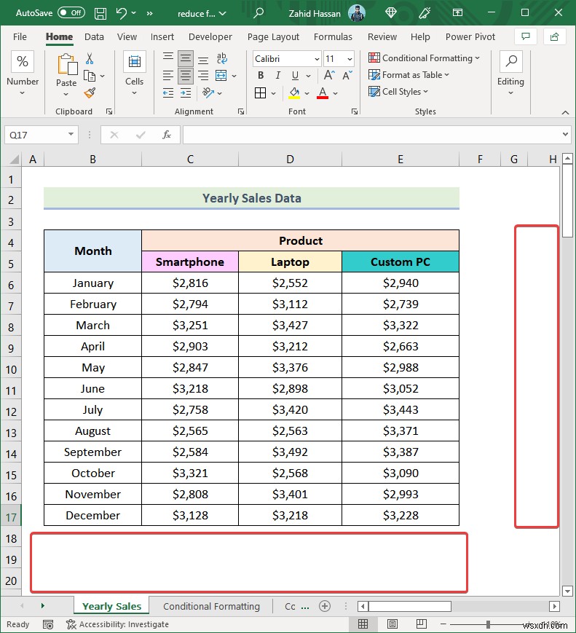Open the Formulas ribbon tab

tap(332, 37)
